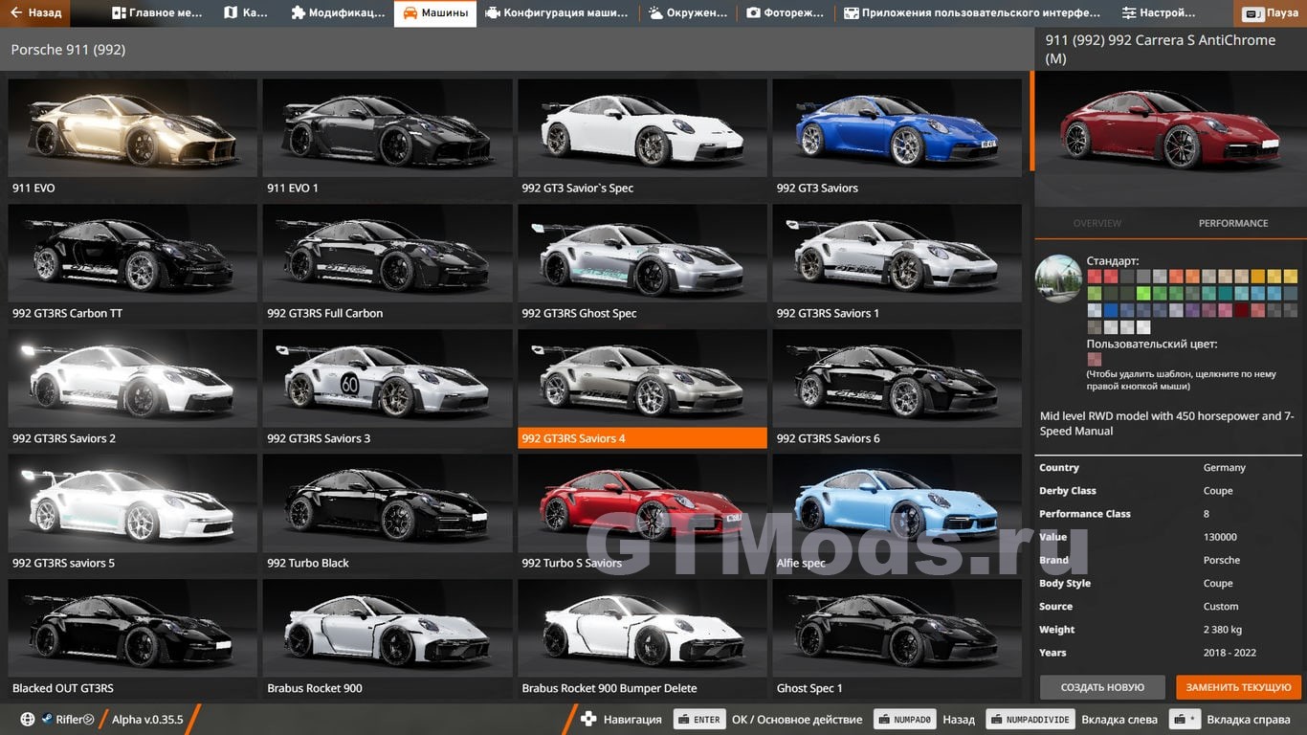Pick the dark maroon red paint swatch
Viewport: 1307px width, 735px height.
(1242, 310)
